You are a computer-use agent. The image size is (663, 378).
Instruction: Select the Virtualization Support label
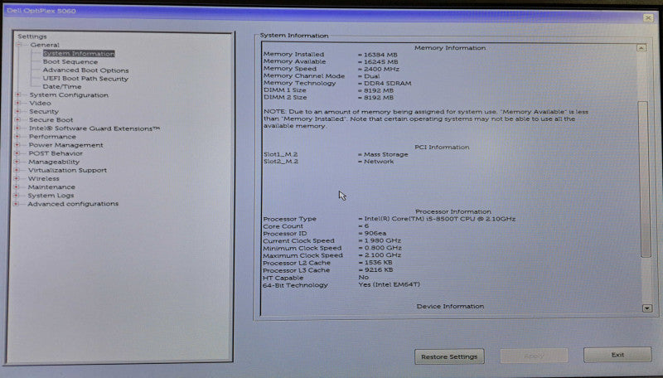point(68,171)
